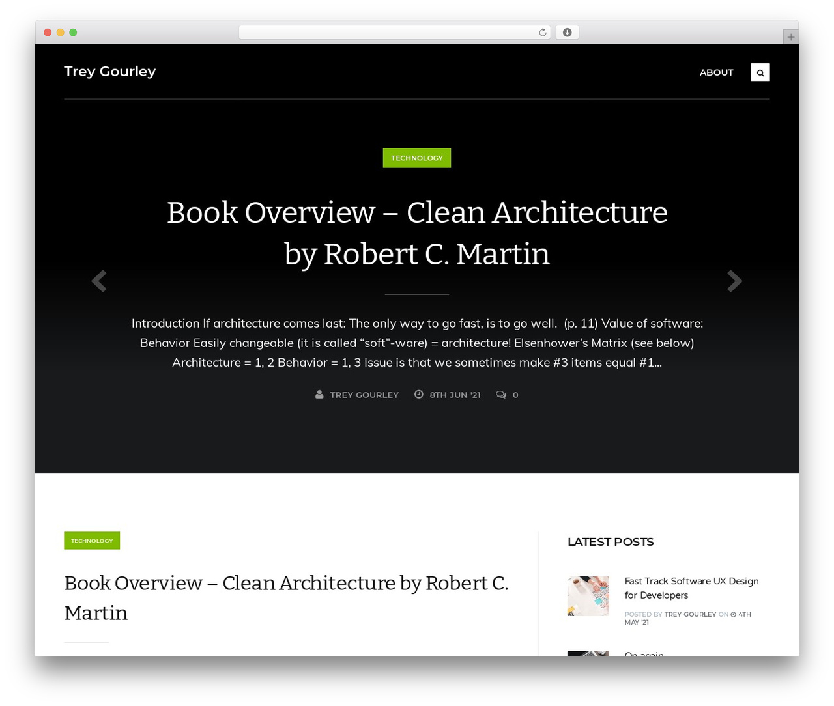Go to Trey Gourley site title
The image size is (834, 706).
(110, 72)
